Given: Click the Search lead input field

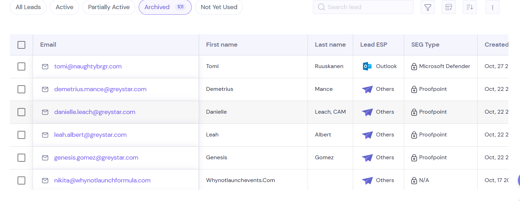Looking at the screenshot, I should (365, 7).
